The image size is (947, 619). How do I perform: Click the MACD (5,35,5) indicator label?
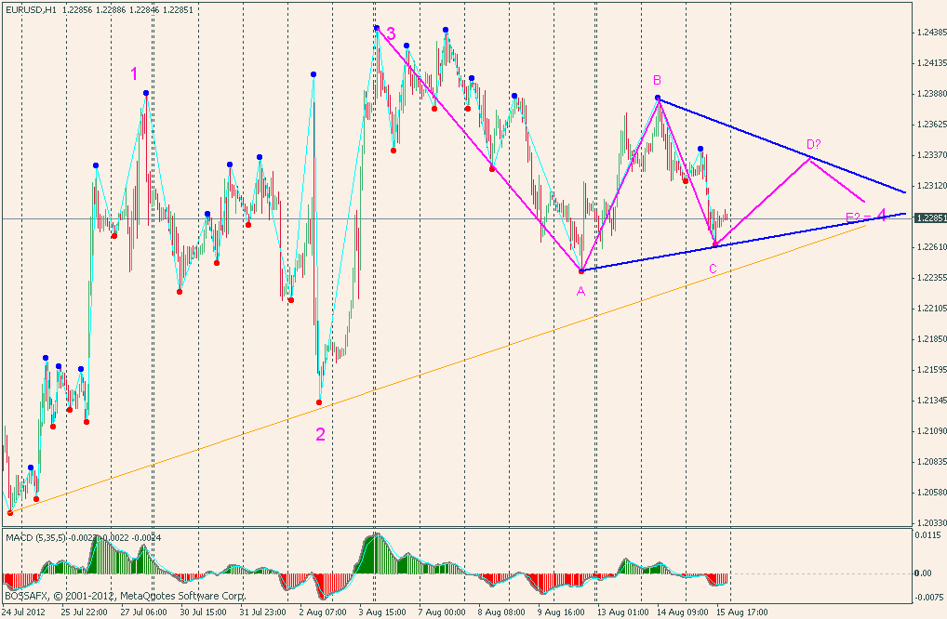coord(36,537)
